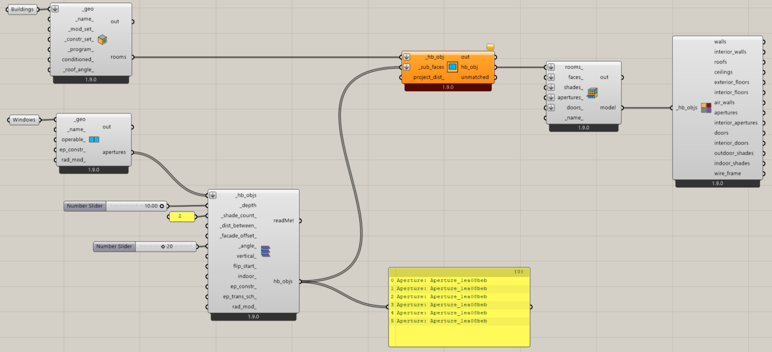772x352 pixels.
Task: Click the down-arrow icon beside _sub_faces input
Action: click(x=407, y=67)
